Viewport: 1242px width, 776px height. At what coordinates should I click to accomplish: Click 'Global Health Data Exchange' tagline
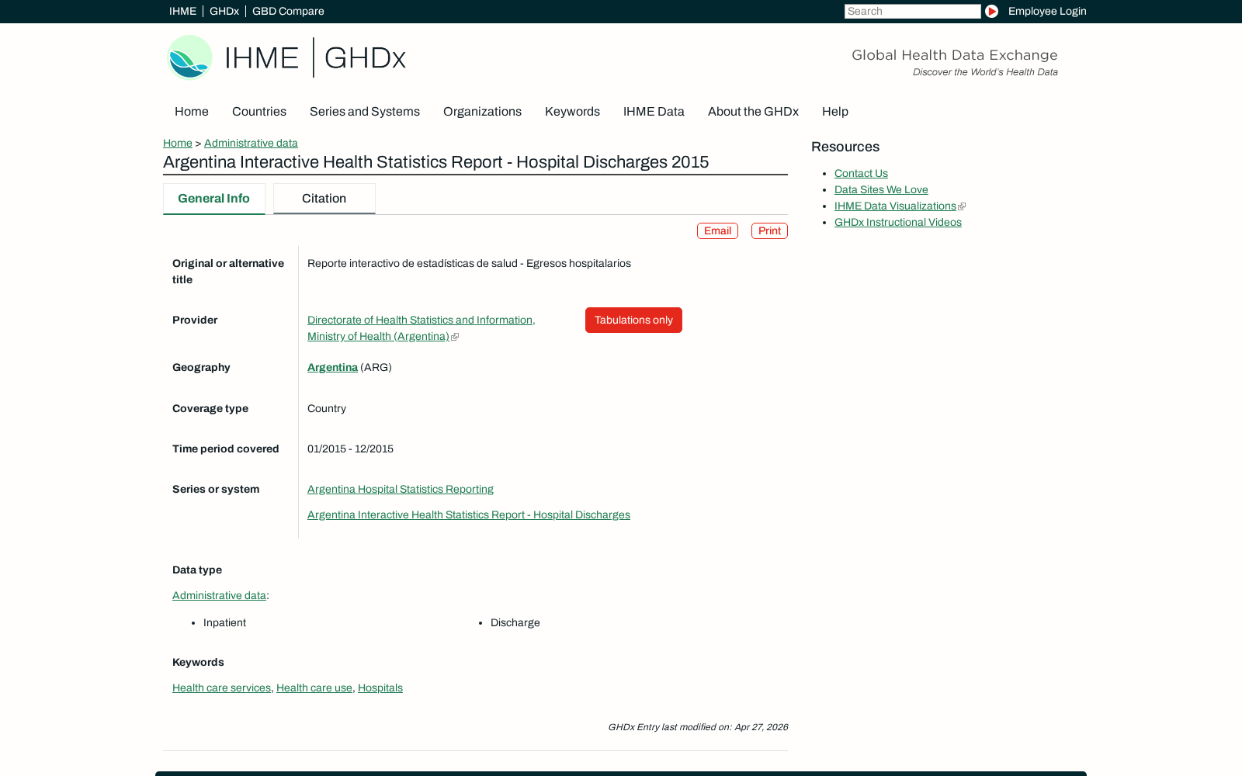point(955,55)
